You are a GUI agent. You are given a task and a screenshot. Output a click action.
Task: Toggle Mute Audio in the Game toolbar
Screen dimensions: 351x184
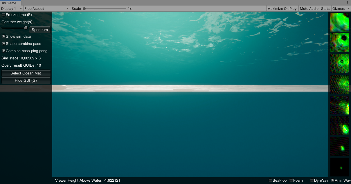[309, 8]
